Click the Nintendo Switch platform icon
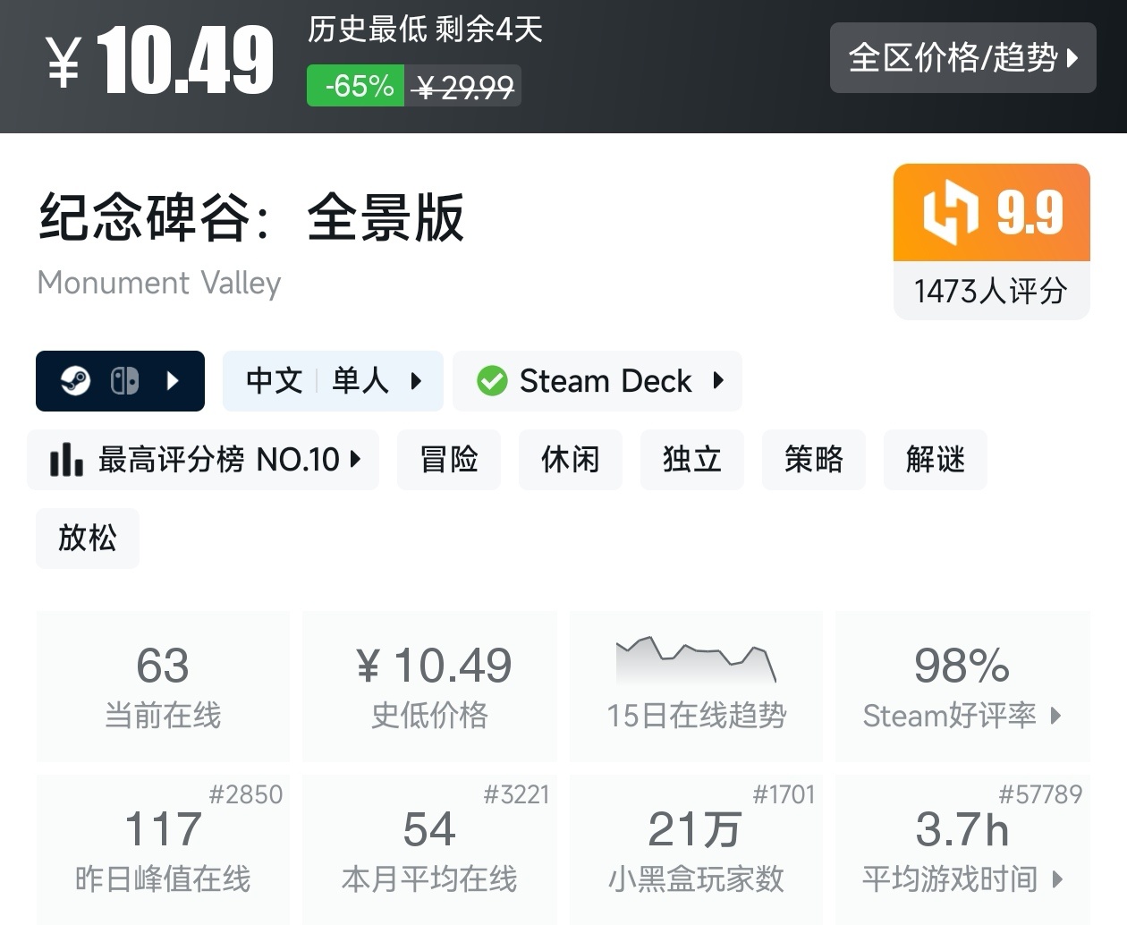The height and width of the screenshot is (925, 1127). (x=124, y=381)
